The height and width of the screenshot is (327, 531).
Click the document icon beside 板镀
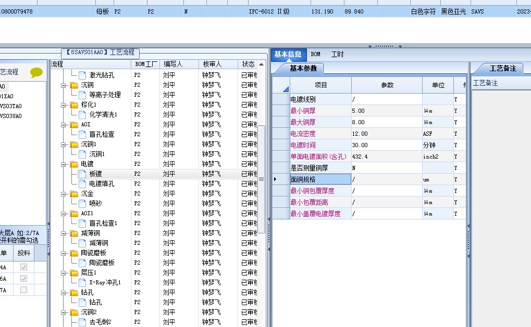82,174
